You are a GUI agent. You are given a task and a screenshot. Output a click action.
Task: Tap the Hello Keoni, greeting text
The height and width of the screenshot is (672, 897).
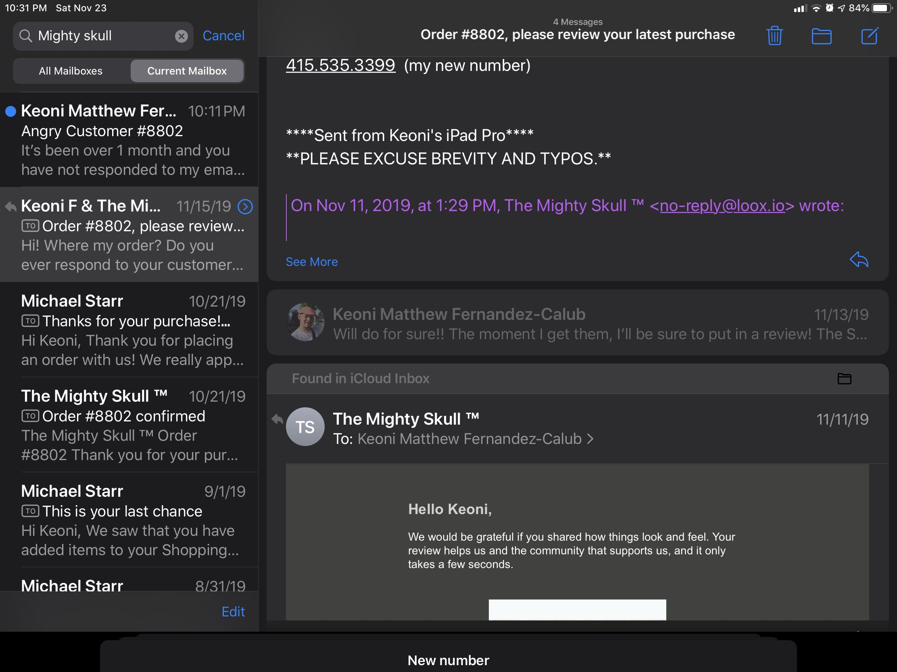click(450, 509)
